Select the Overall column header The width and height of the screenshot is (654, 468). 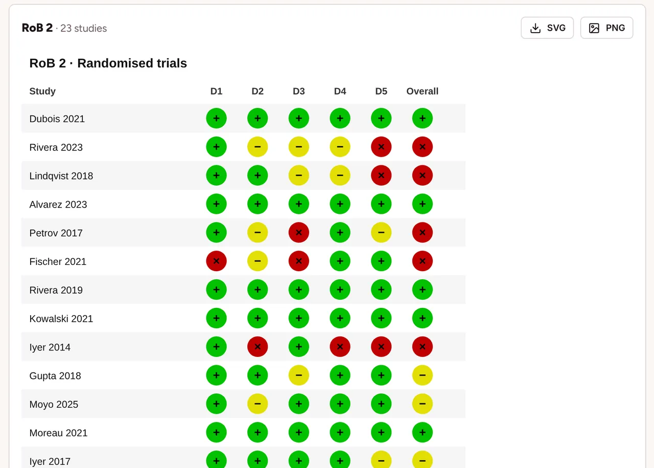[423, 91]
